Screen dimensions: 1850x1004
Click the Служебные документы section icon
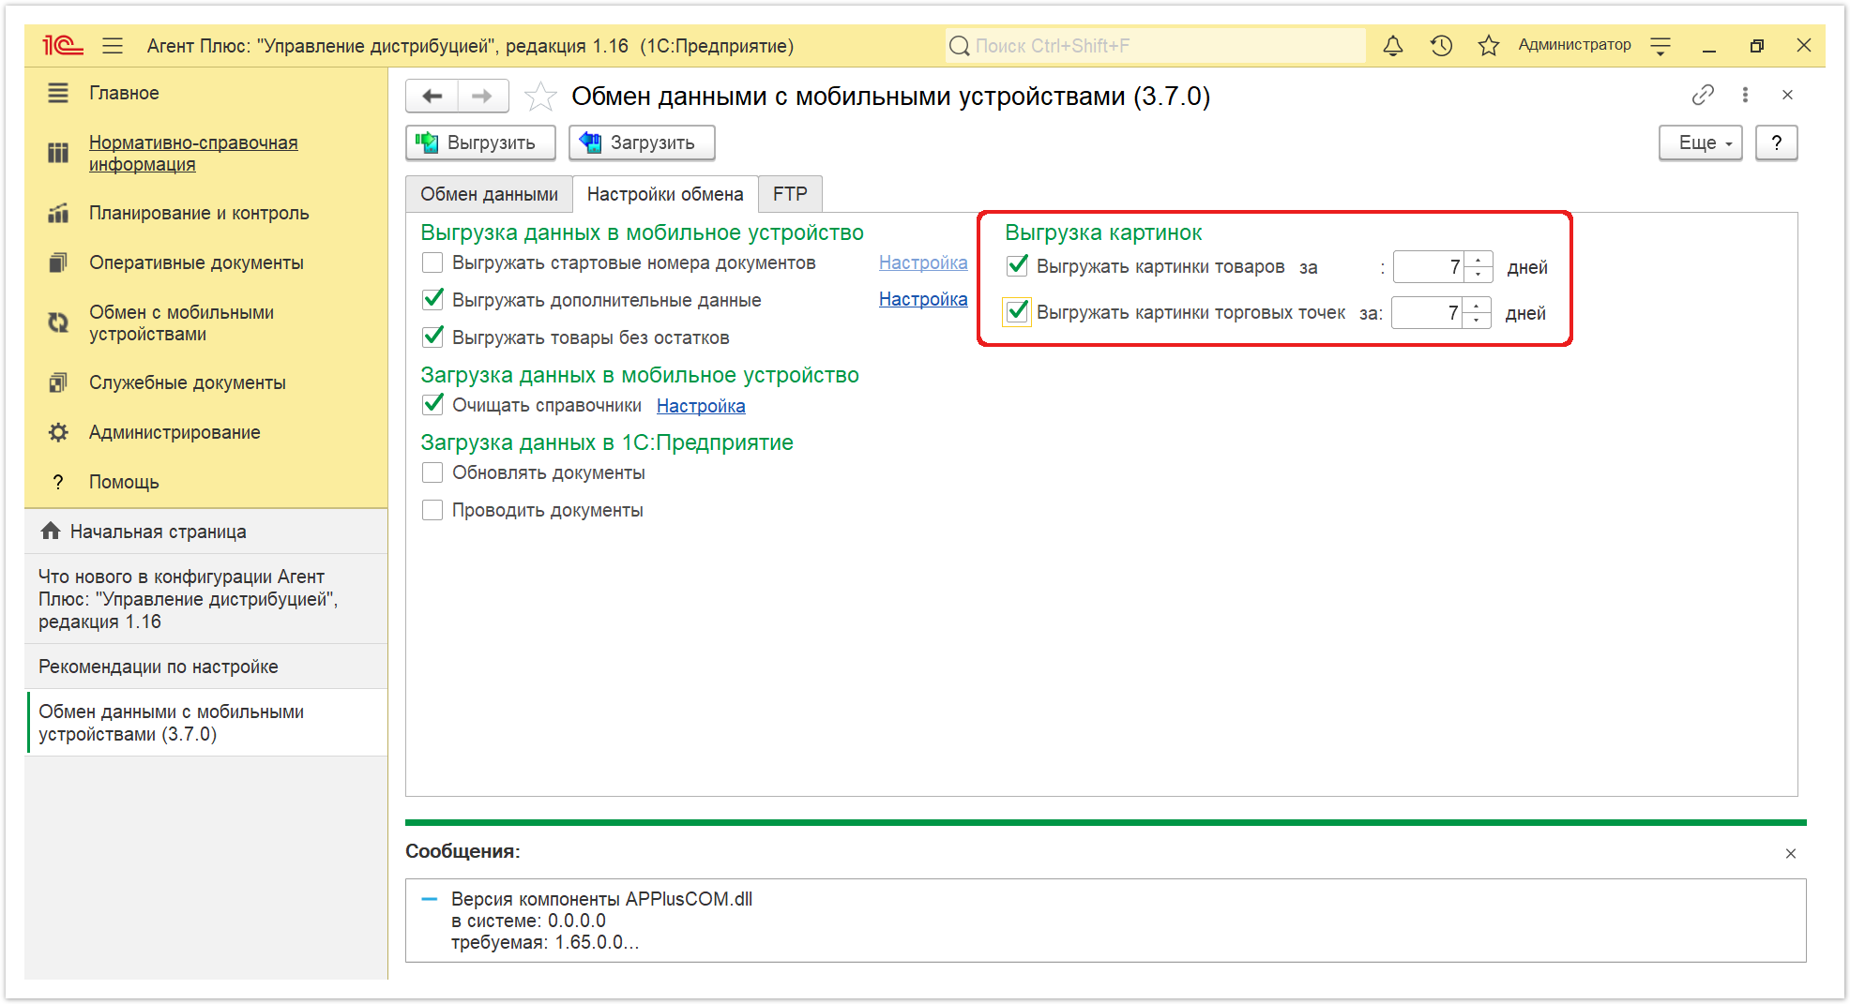tap(58, 382)
